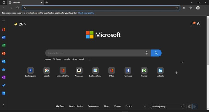Viewport: 209px width, 112px height.
Task: Open the blue calendar app sidebar icon
Action: (x=4, y=93)
